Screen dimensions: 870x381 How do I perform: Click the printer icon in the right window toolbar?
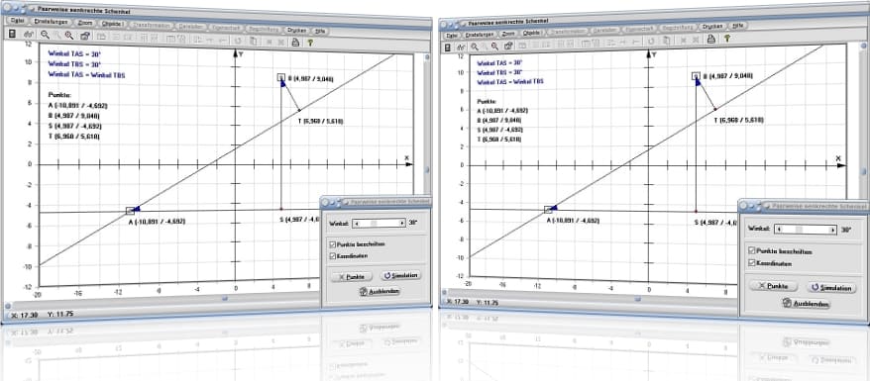click(710, 39)
